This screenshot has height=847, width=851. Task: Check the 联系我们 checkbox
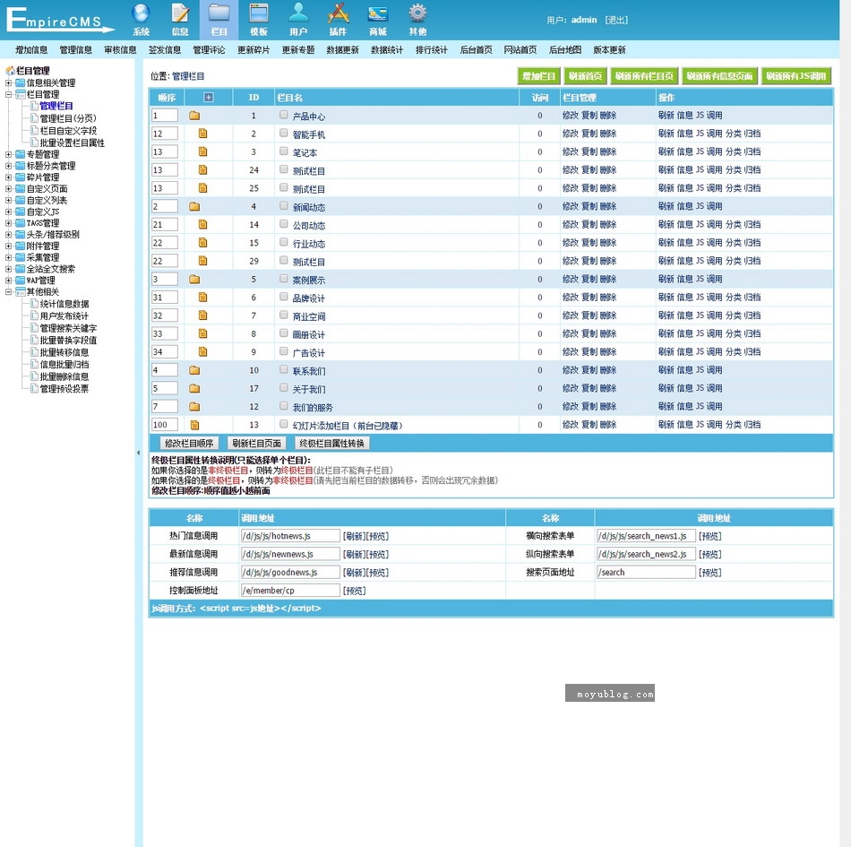[283, 369]
